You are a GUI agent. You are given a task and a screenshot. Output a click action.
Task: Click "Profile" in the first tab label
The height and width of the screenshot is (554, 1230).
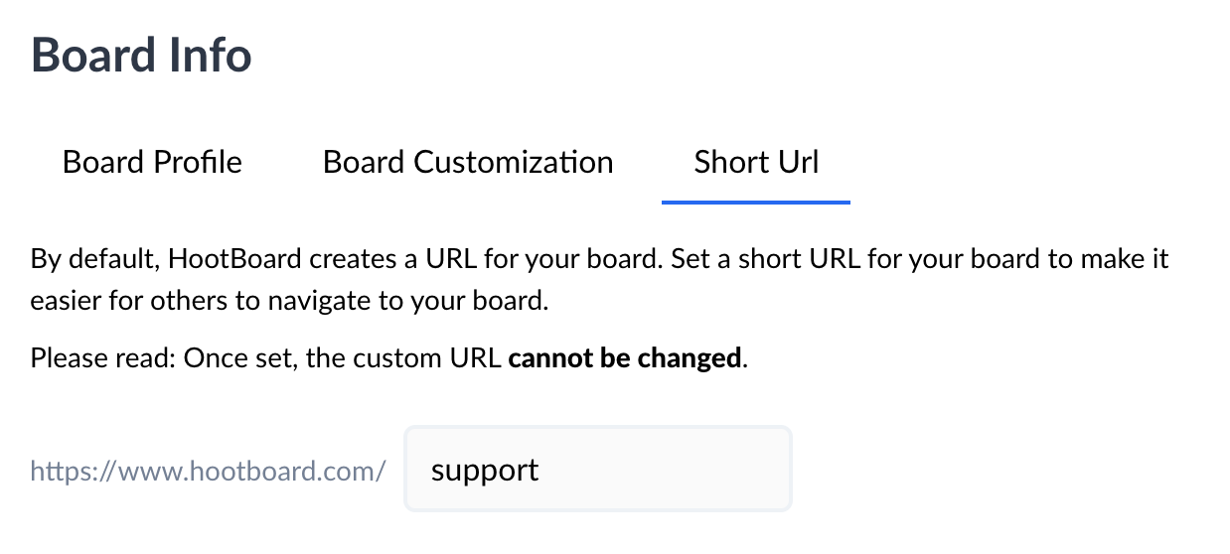(x=197, y=162)
